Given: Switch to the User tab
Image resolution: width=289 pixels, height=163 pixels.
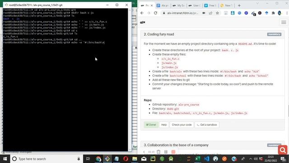Looking at the screenshot, I should 194,5.
